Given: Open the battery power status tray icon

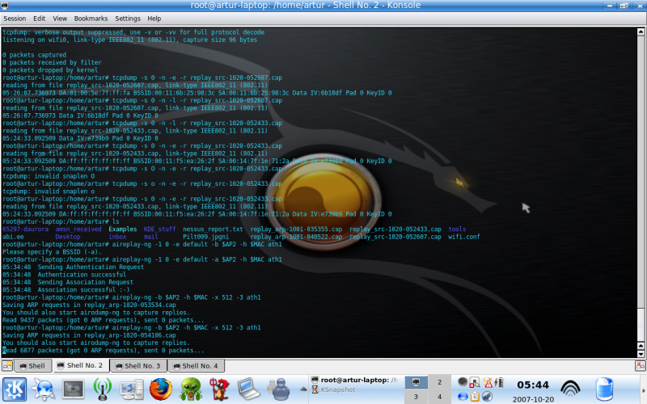Looking at the screenshot, I should pos(498,382).
